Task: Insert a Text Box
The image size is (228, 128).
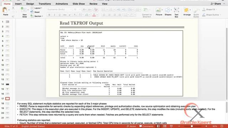Action: point(176,13)
